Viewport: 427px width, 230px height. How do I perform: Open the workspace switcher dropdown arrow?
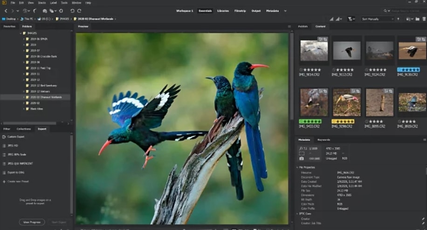285,11
